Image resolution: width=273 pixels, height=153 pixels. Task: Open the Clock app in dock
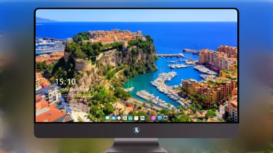coord(119,118)
